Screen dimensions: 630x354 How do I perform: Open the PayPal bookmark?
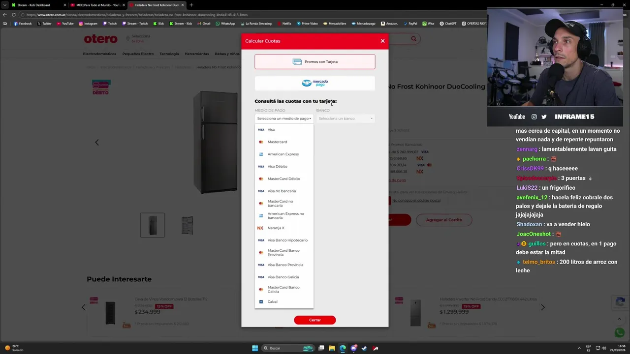pyautogui.click(x=410, y=24)
